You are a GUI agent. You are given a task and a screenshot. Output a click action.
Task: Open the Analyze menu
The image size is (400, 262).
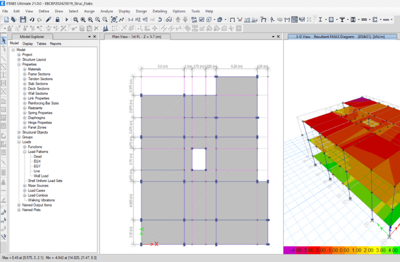coord(106,11)
